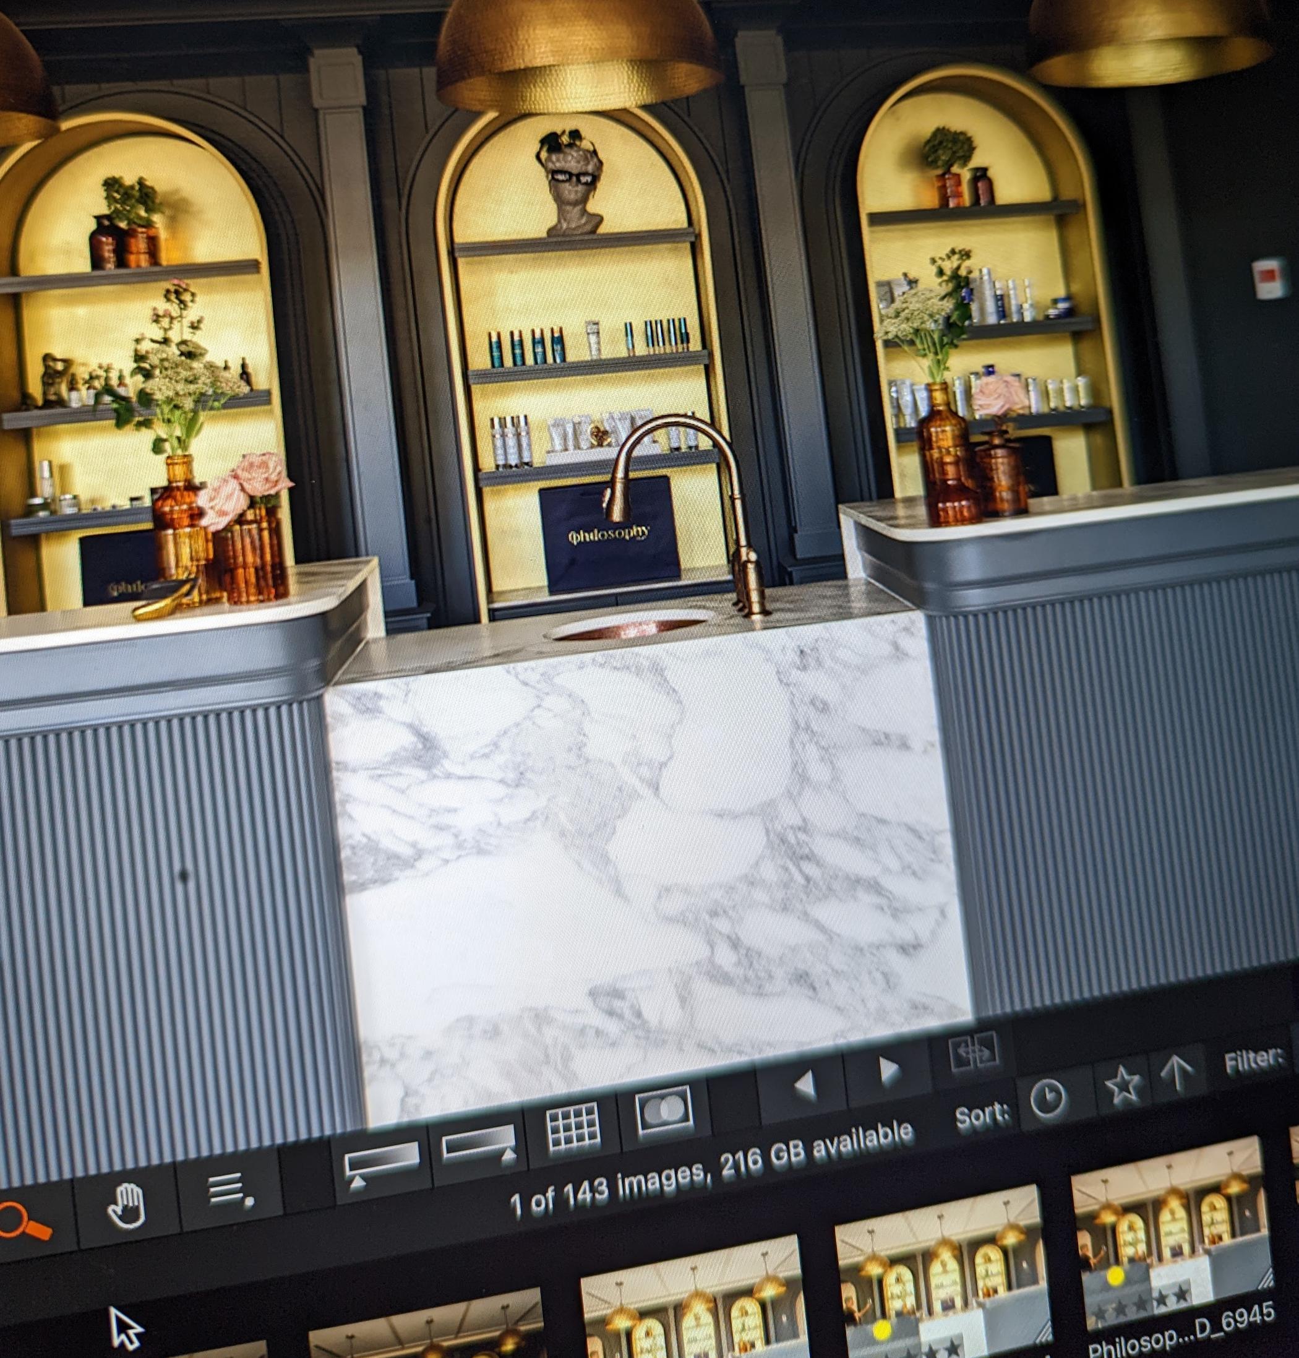
Task: Click yellow color label on D_6945 thumbnail
Action: pos(1115,1276)
